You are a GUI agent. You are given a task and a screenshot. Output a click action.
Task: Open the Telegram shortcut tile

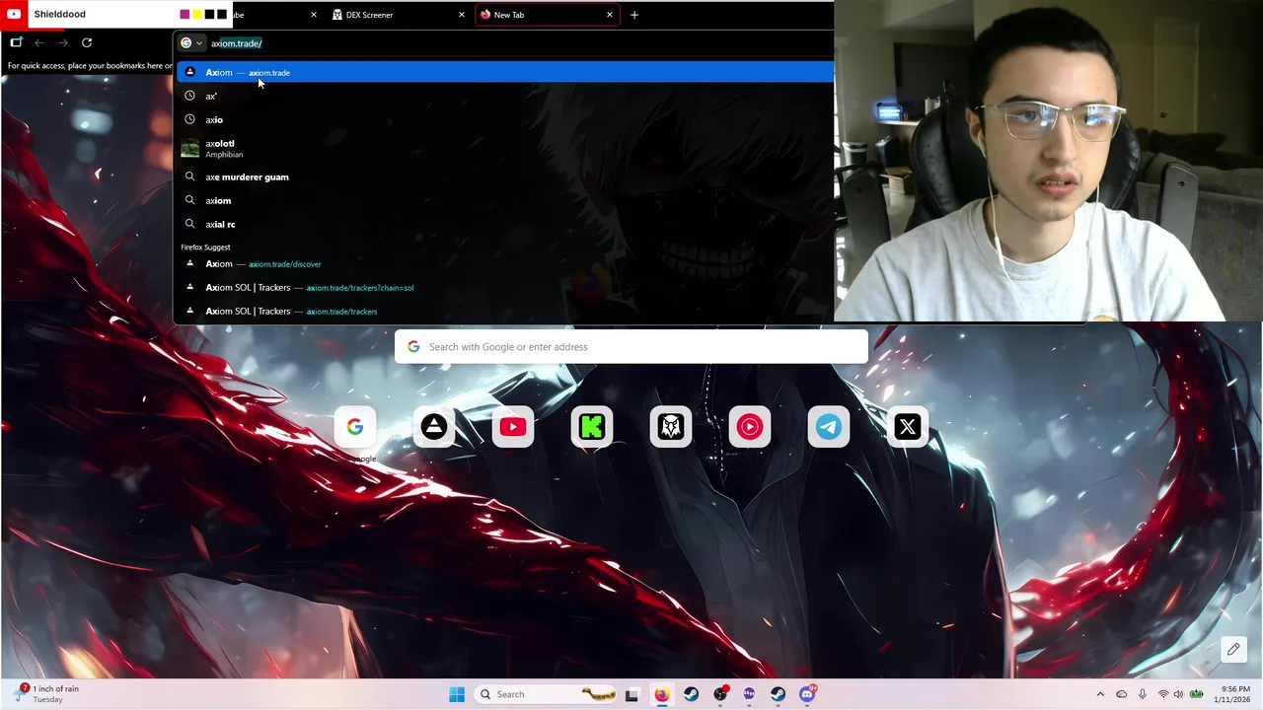click(x=829, y=427)
